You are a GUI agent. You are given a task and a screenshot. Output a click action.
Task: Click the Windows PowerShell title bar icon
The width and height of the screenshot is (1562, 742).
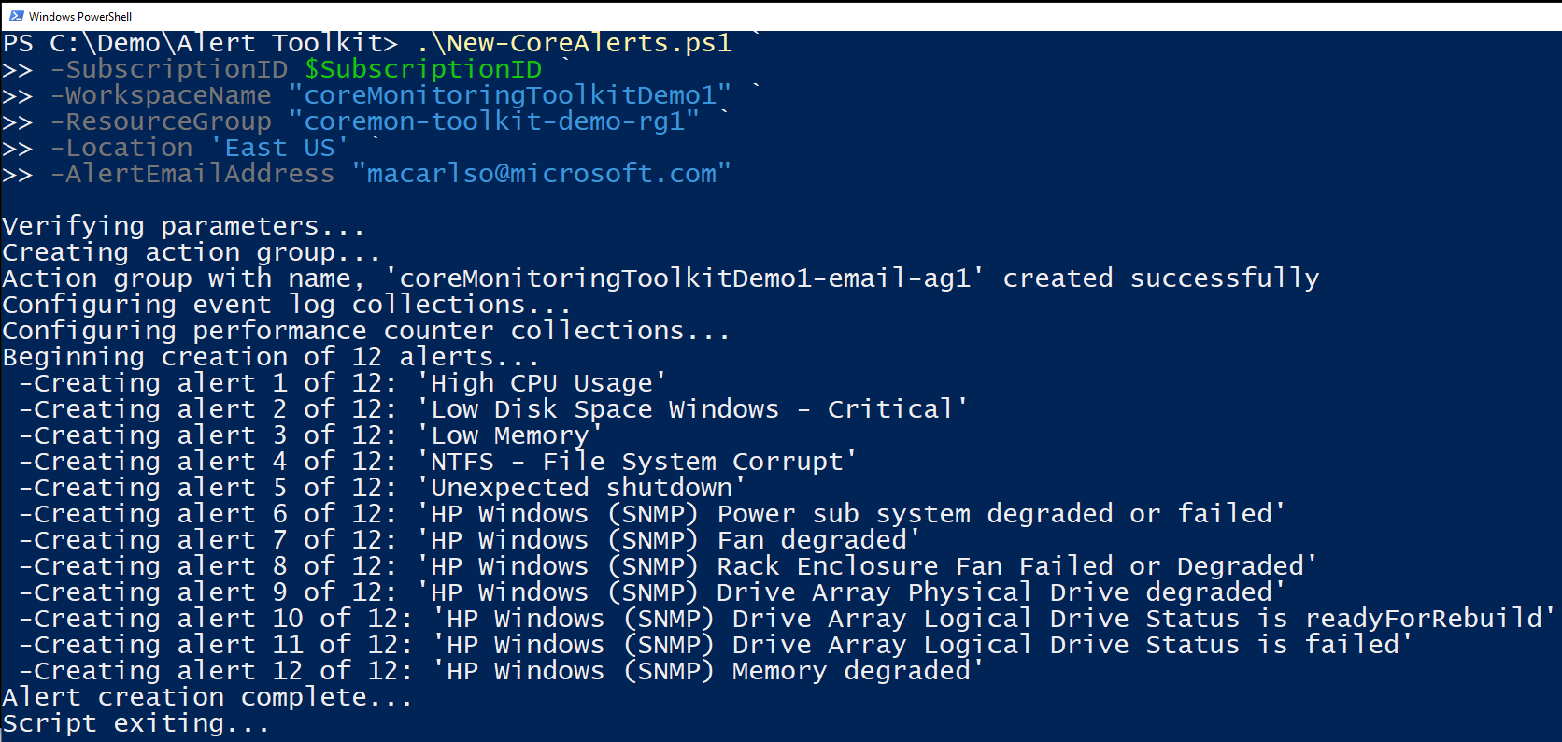pyautogui.click(x=16, y=16)
